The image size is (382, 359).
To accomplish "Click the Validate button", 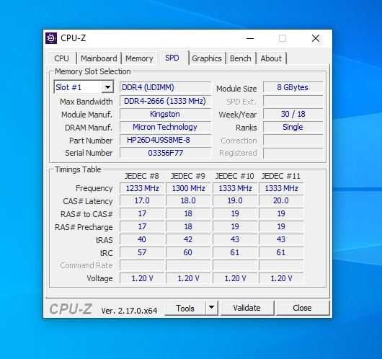I will click(x=246, y=308).
